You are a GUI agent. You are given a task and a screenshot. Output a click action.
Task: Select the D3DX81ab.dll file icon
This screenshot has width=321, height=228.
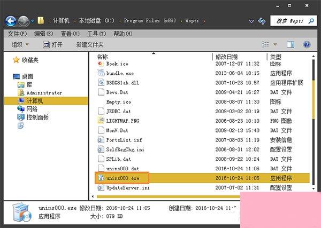click(101, 83)
